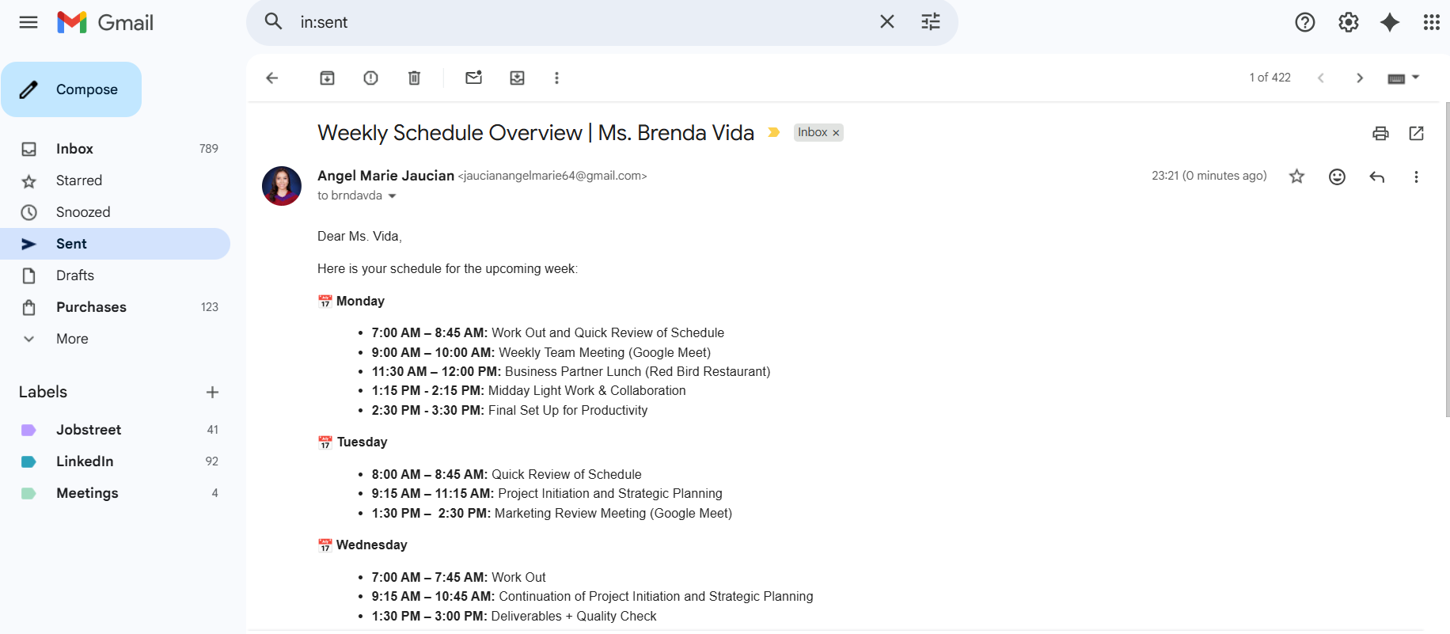This screenshot has height=634, width=1450.
Task: Reply using the reply arrow icon
Action: point(1376,177)
